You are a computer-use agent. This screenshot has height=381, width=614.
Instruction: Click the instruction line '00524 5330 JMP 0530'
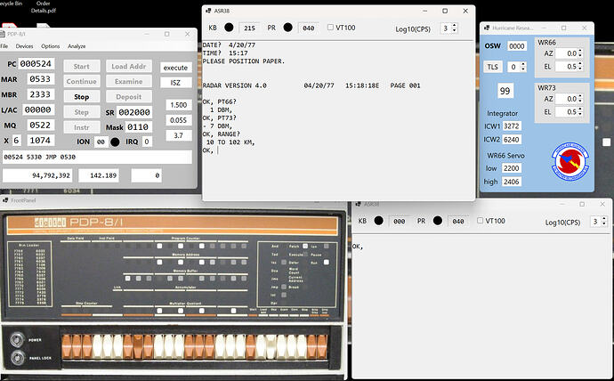point(97,157)
